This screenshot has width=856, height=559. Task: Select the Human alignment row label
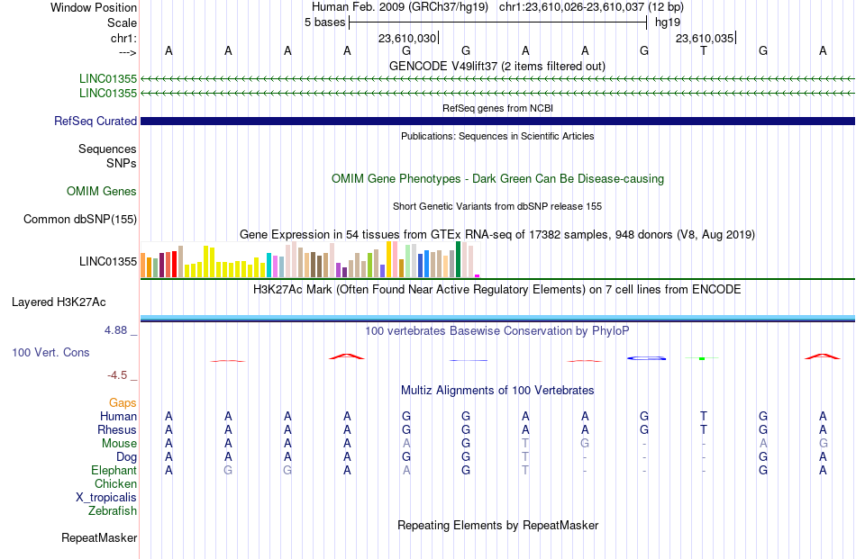(118, 417)
